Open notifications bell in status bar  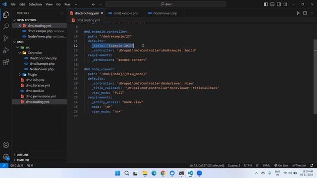coord(312,165)
